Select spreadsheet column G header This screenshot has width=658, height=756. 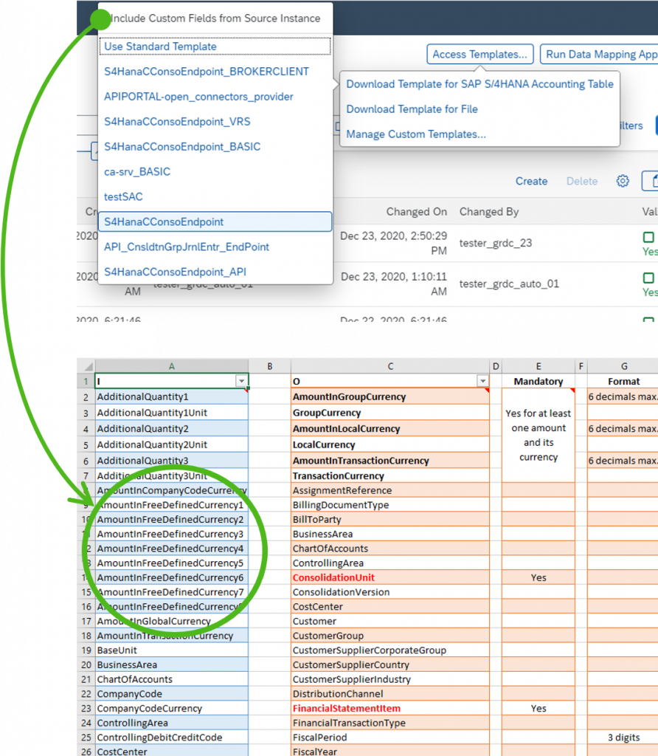pos(623,366)
